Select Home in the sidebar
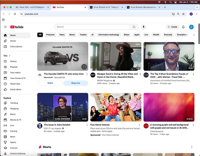200x156 pixels. (x=16, y=35)
